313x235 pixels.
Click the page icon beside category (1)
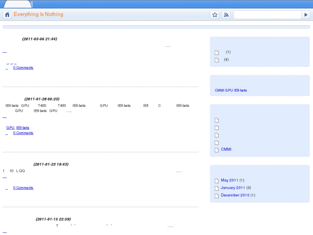tap(217, 53)
